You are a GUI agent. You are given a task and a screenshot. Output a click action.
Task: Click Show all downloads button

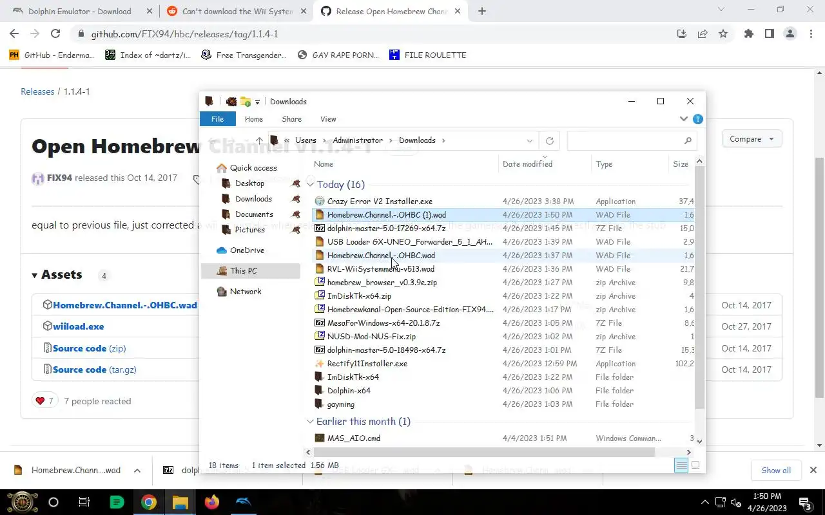coord(775,471)
